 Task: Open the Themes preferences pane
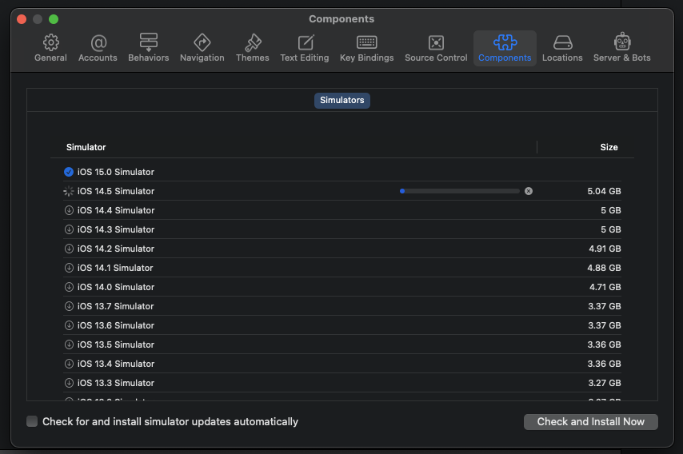[x=252, y=48]
